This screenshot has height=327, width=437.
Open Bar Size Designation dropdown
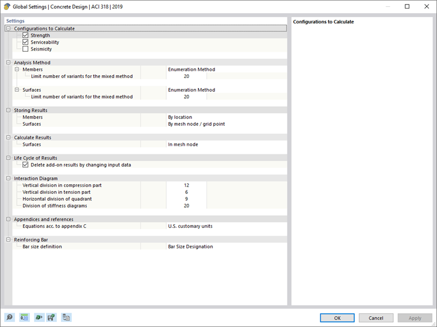227,247
